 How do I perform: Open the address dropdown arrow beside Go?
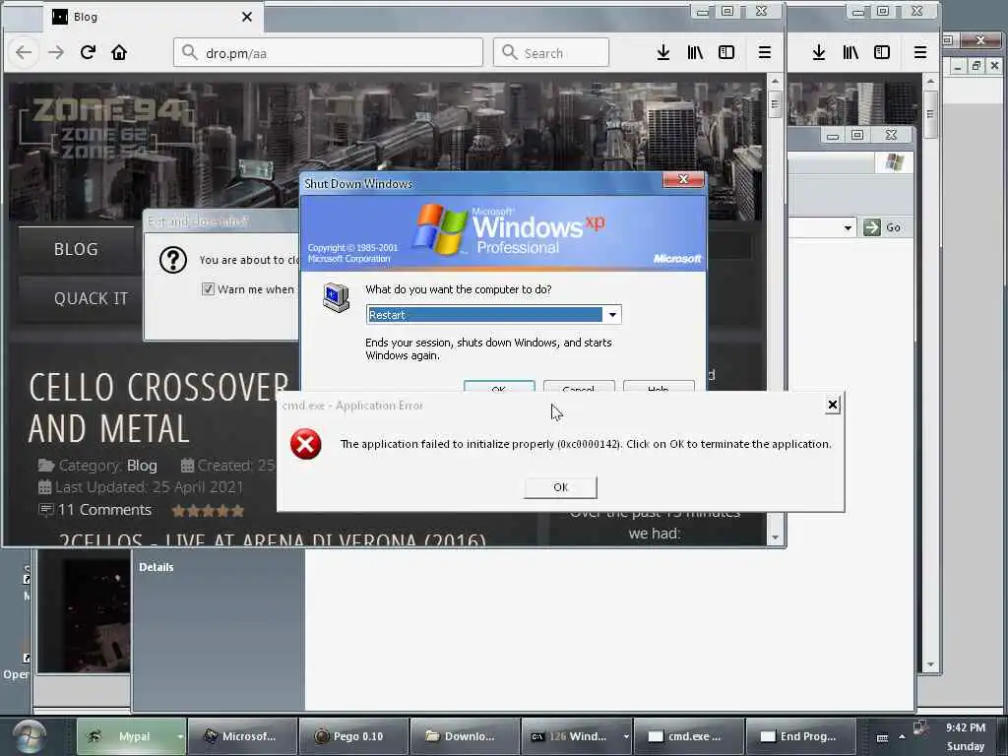point(848,227)
